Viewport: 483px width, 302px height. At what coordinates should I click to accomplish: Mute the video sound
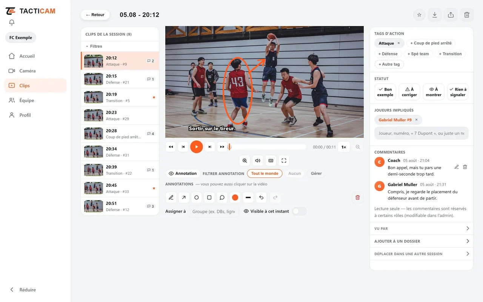click(258, 160)
